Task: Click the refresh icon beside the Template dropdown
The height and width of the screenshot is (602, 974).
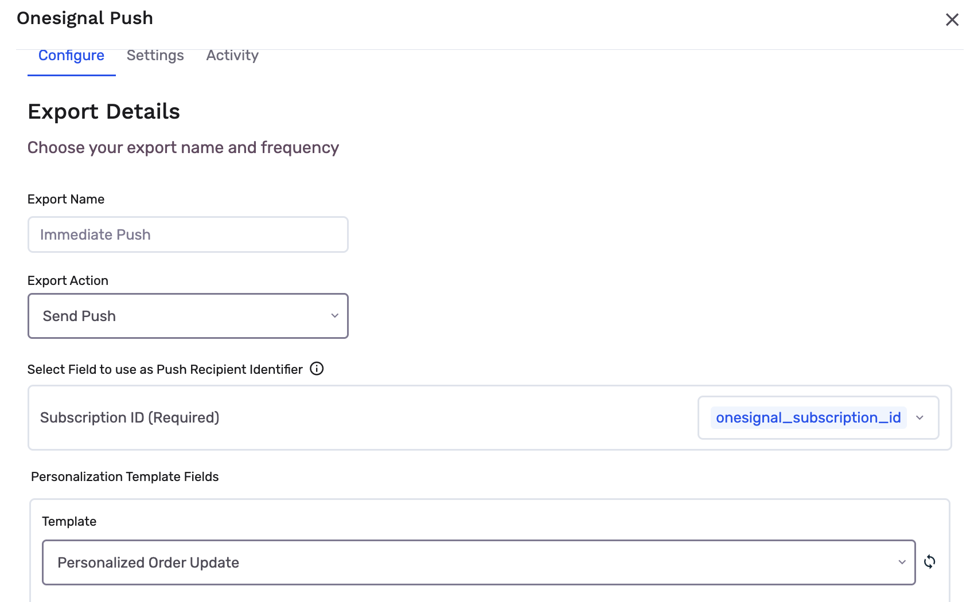Action: 930,562
